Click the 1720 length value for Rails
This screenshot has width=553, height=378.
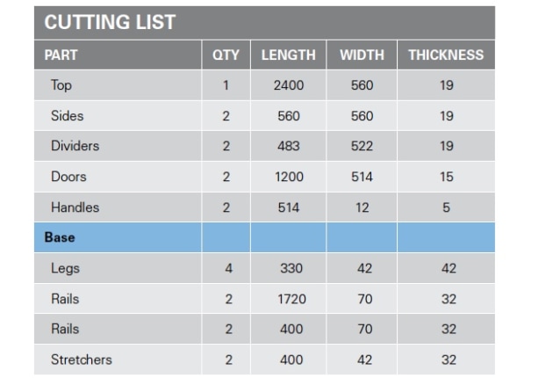[291, 299]
